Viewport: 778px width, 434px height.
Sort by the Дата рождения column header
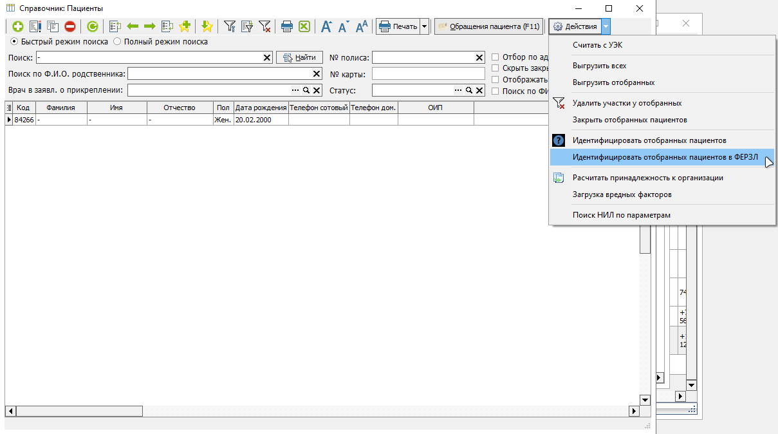261,108
